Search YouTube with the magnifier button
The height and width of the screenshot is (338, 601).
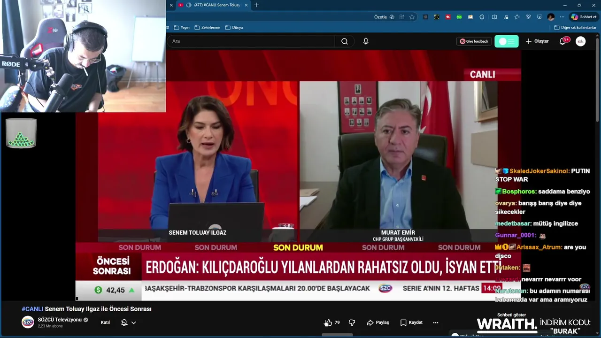pos(345,41)
